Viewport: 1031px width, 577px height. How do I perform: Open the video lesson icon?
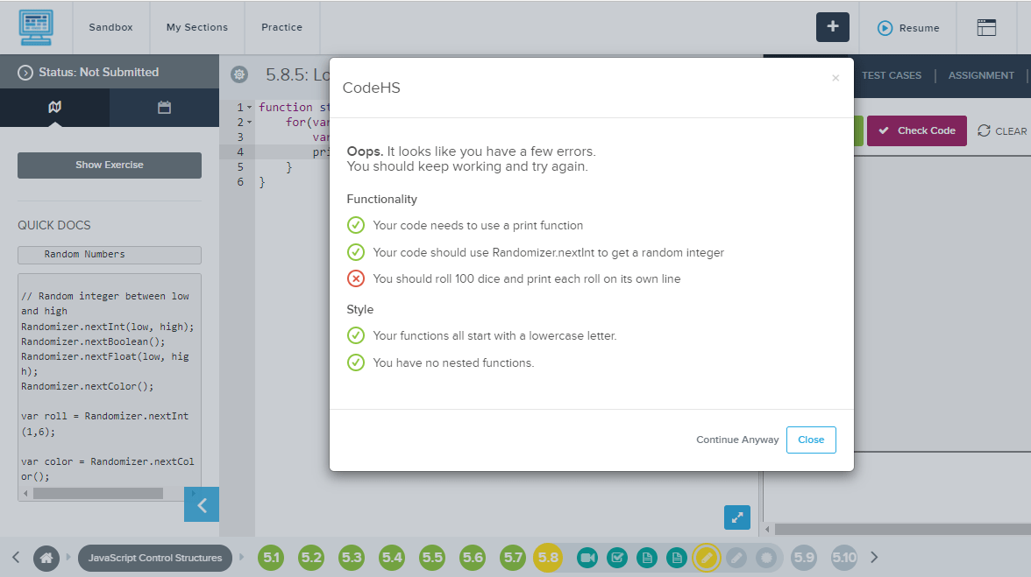point(587,558)
